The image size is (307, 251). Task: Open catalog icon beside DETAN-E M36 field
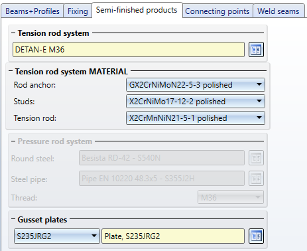pyautogui.click(x=256, y=50)
